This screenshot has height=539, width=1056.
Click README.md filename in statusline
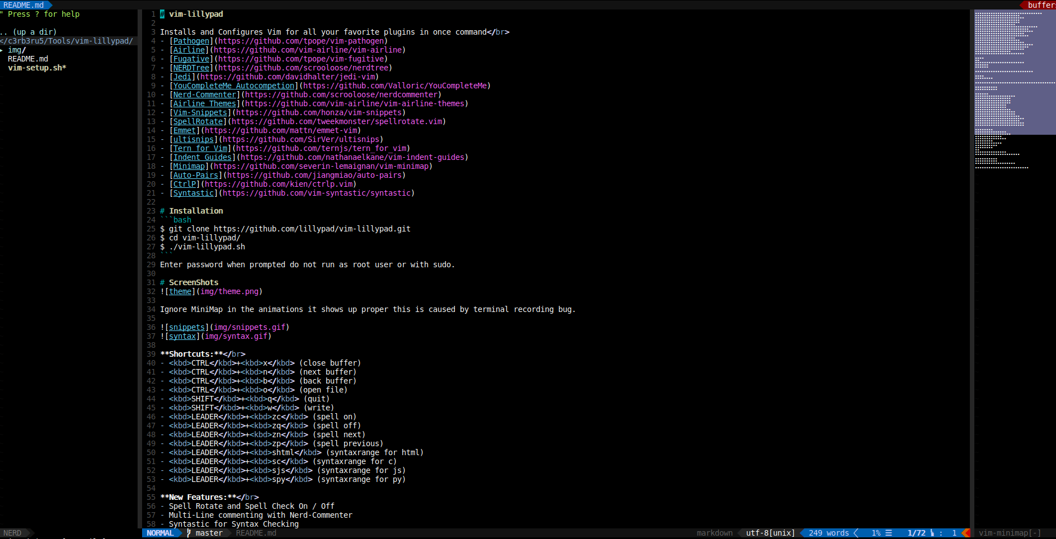[256, 533]
